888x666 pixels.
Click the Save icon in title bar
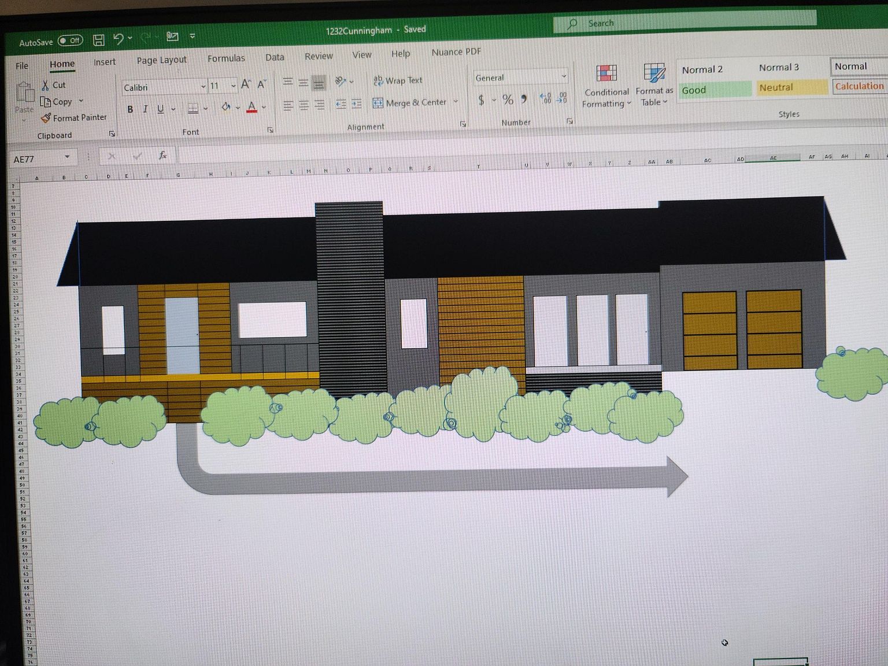99,40
